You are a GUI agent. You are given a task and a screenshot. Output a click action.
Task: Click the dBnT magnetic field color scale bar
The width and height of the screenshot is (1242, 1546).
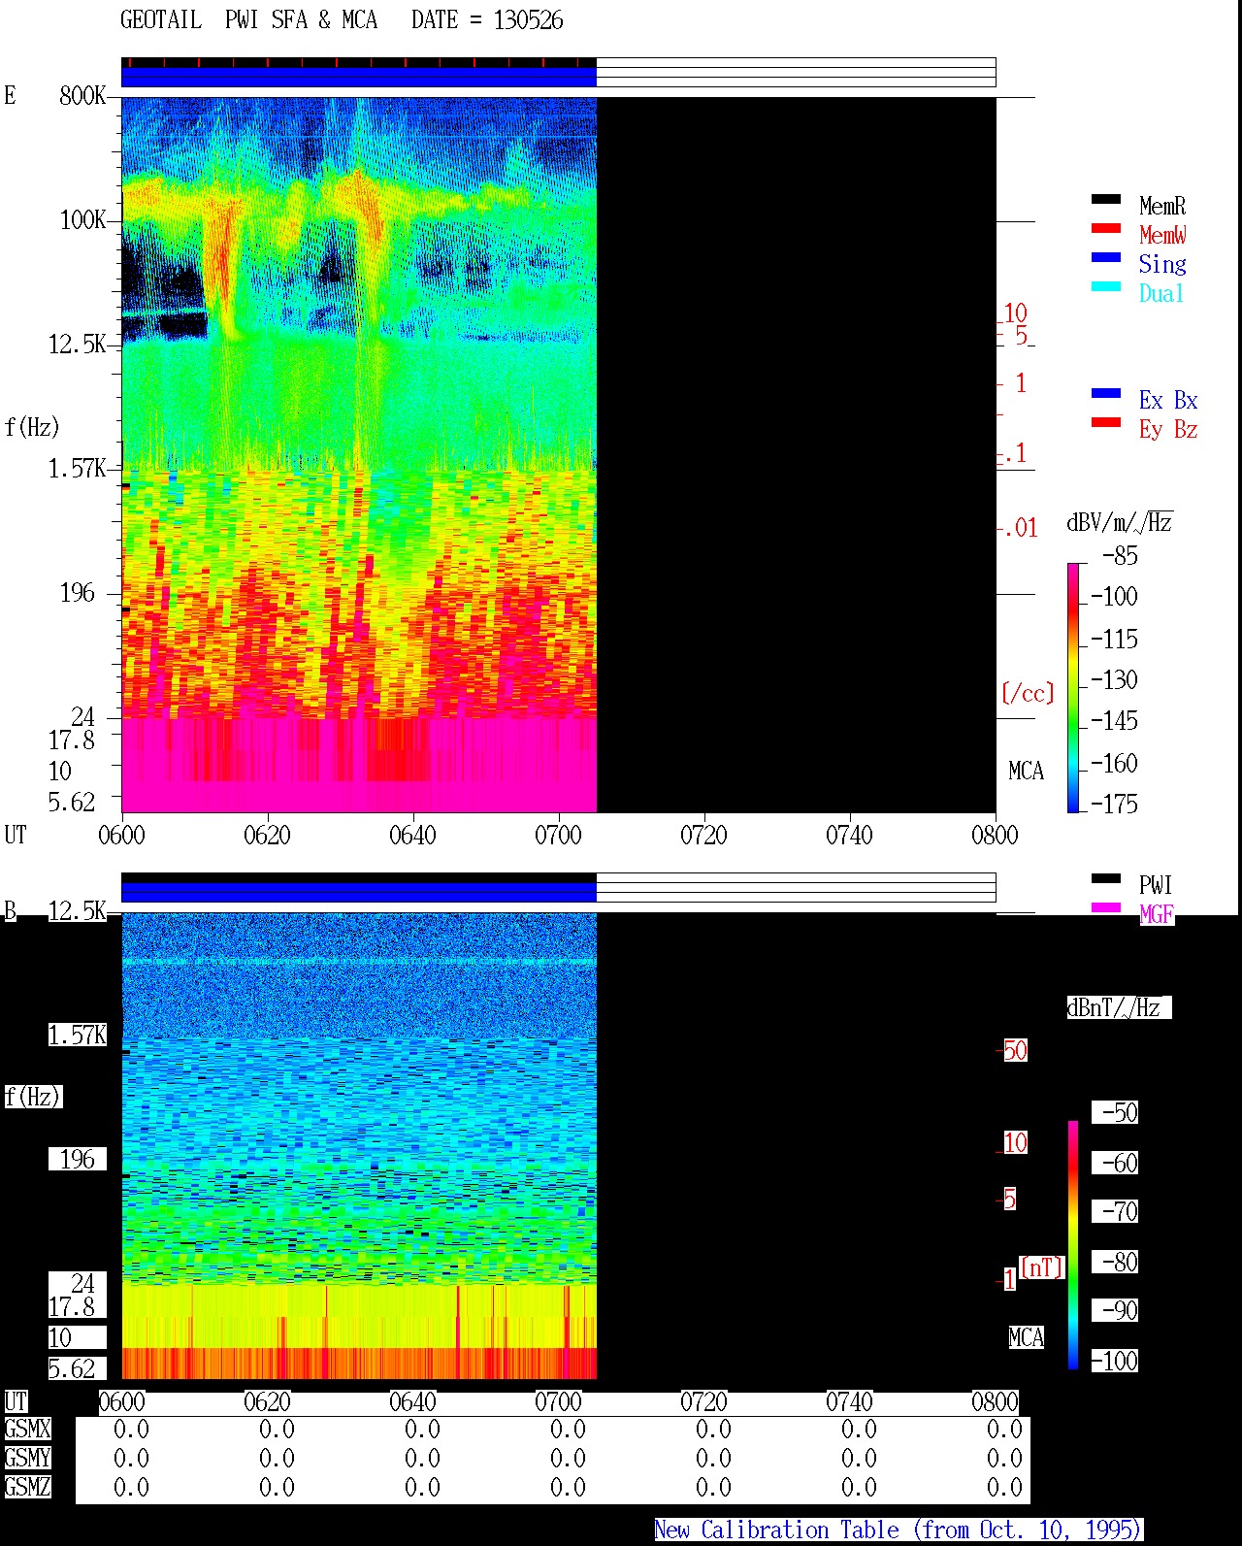(x=1073, y=1245)
